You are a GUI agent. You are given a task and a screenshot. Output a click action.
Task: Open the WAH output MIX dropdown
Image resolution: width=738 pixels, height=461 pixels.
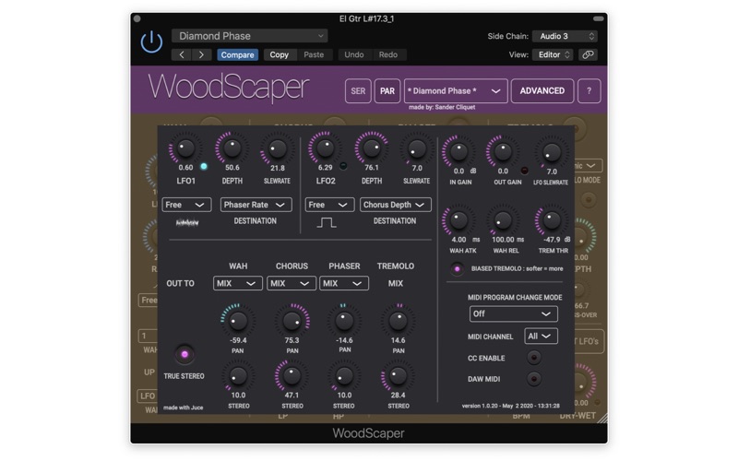pos(238,283)
